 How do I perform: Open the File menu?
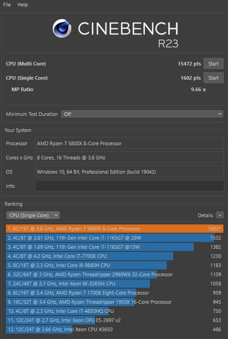click(x=7, y=5)
